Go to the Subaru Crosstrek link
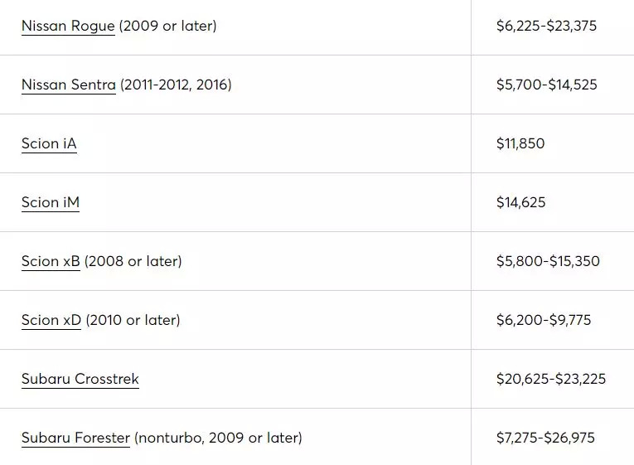634x465 pixels. (80, 379)
